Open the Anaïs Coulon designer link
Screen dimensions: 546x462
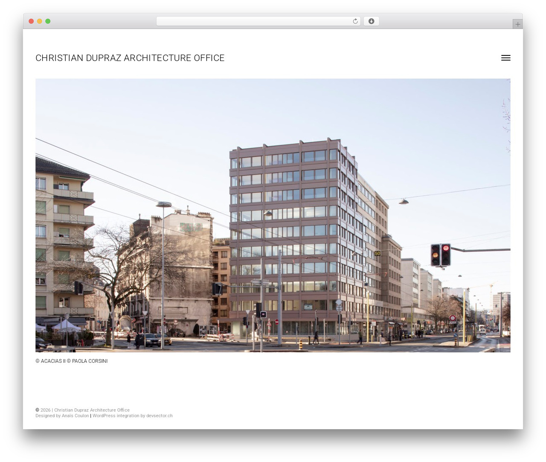(x=75, y=416)
